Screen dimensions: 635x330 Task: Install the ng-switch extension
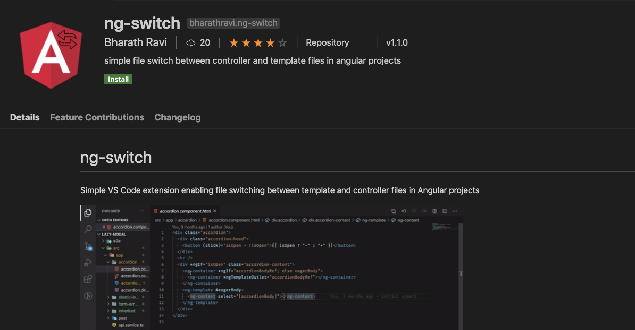pyautogui.click(x=118, y=79)
